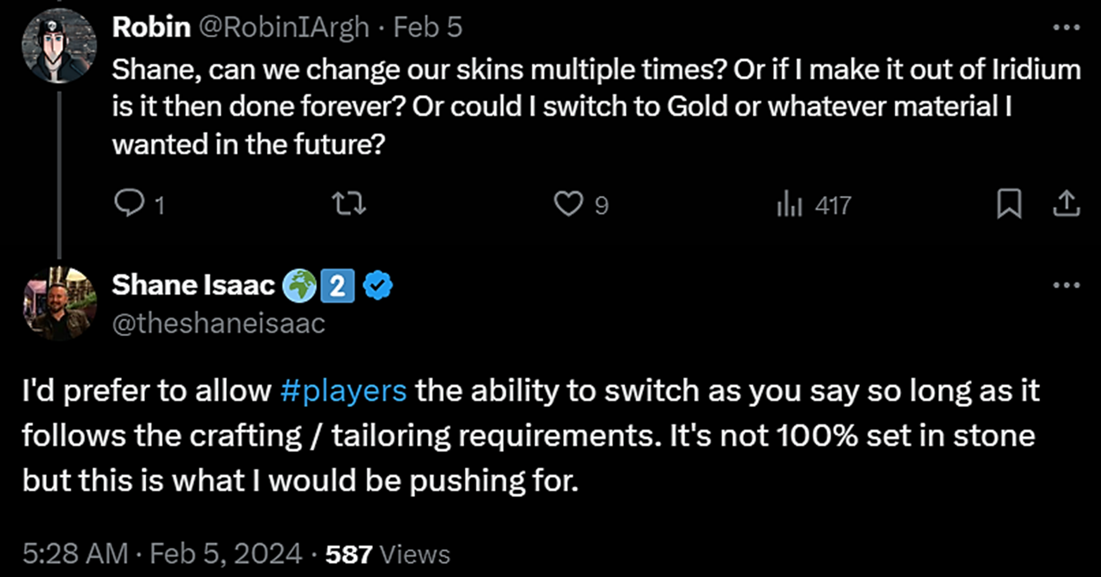
Task: Click the globe emoji beside Shane Isaac
Action: pyautogui.click(x=299, y=285)
